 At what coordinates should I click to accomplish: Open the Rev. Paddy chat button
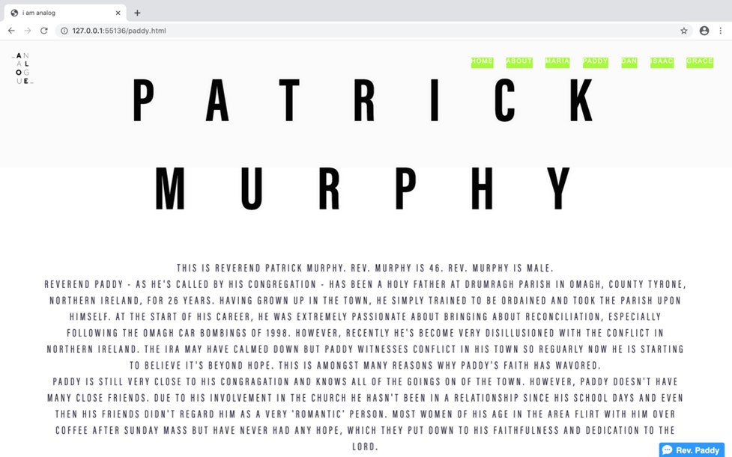pos(691,450)
